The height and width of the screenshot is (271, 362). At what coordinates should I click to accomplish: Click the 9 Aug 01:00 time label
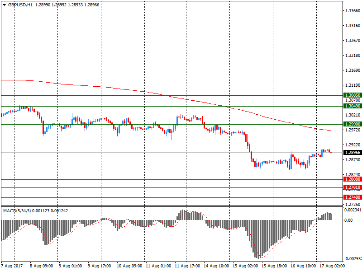[71, 266]
